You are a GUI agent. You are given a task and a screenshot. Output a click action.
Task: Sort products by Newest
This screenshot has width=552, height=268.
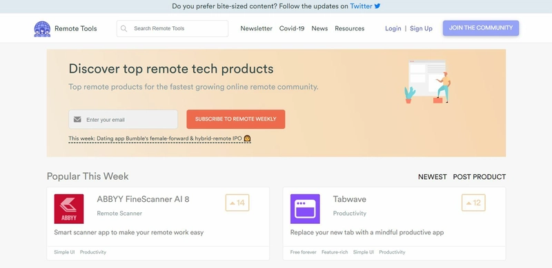point(433,177)
